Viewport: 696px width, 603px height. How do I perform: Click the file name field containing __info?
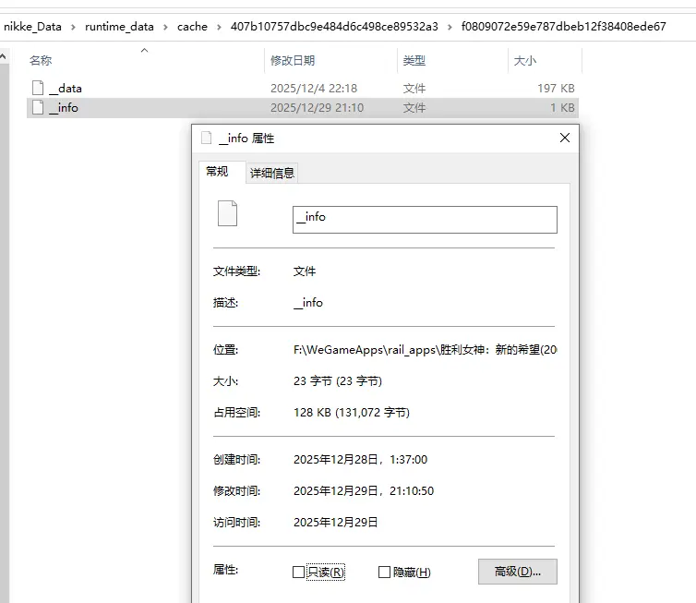(425, 219)
